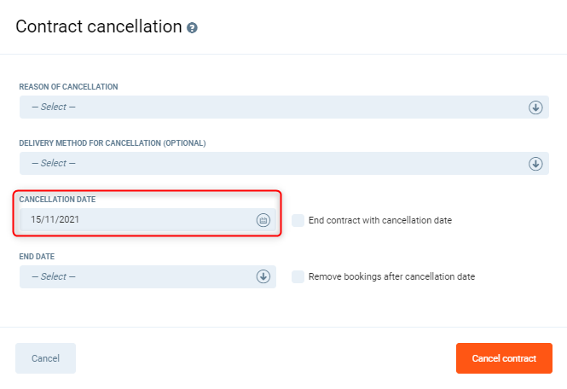Open the Reason of Cancellation select box
This screenshot has height=389, width=567.
273,107
